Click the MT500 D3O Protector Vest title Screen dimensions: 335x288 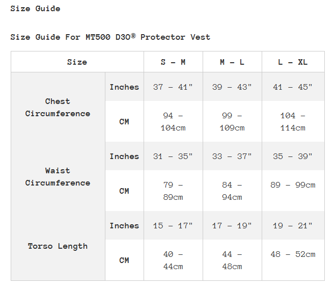[110, 37]
